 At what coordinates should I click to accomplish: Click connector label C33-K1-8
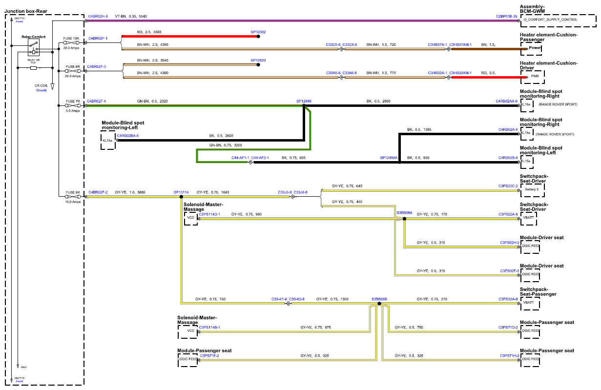[279, 299]
